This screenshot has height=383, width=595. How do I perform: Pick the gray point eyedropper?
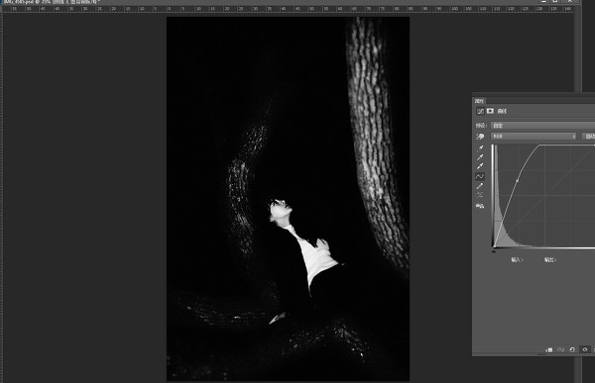pos(480,157)
